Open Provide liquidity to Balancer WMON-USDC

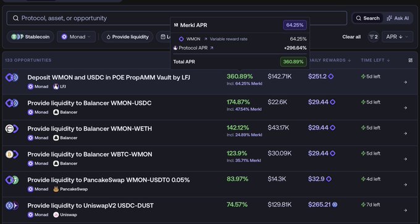90,103
